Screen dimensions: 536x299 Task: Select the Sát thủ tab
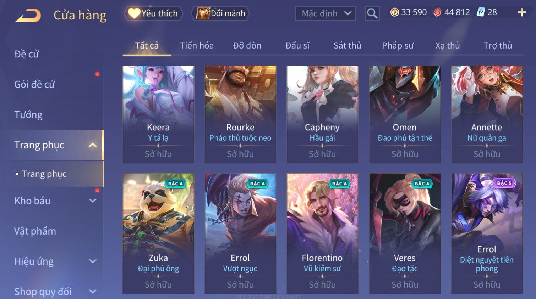(x=347, y=46)
